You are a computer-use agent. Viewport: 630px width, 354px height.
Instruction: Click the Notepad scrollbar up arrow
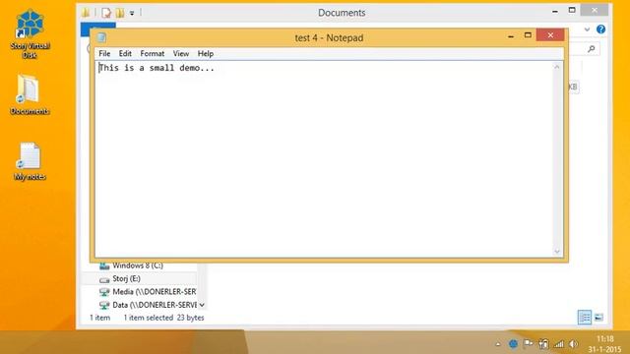[557, 67]
